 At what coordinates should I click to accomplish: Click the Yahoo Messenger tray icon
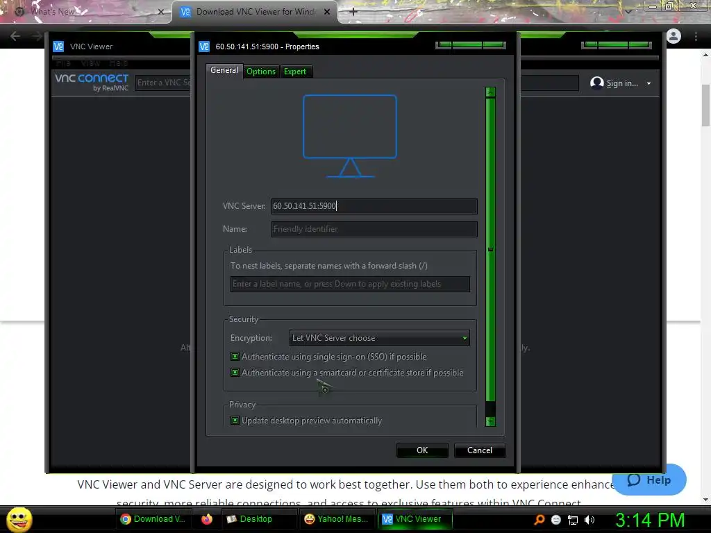tap(556, 520)
